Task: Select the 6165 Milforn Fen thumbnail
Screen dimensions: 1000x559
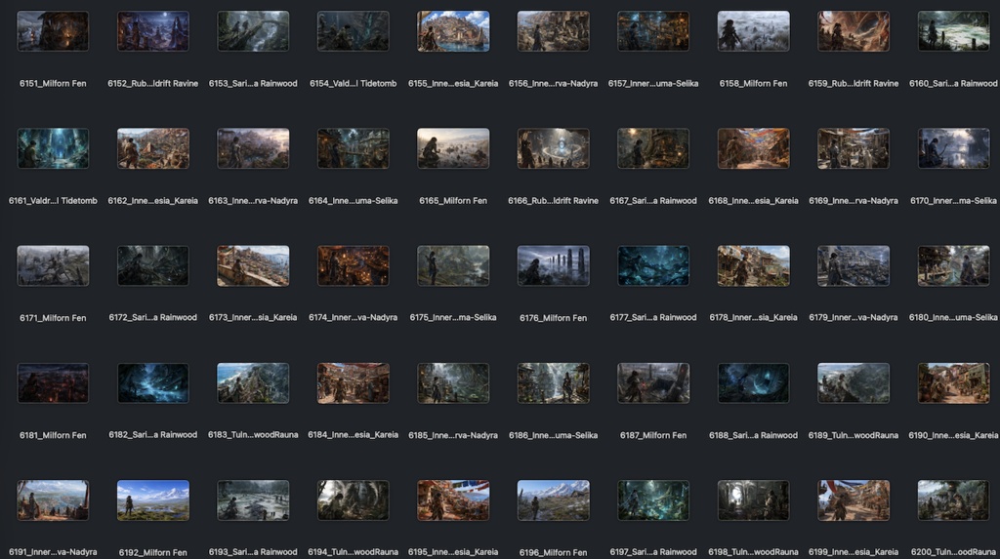Action: (453, 148)
